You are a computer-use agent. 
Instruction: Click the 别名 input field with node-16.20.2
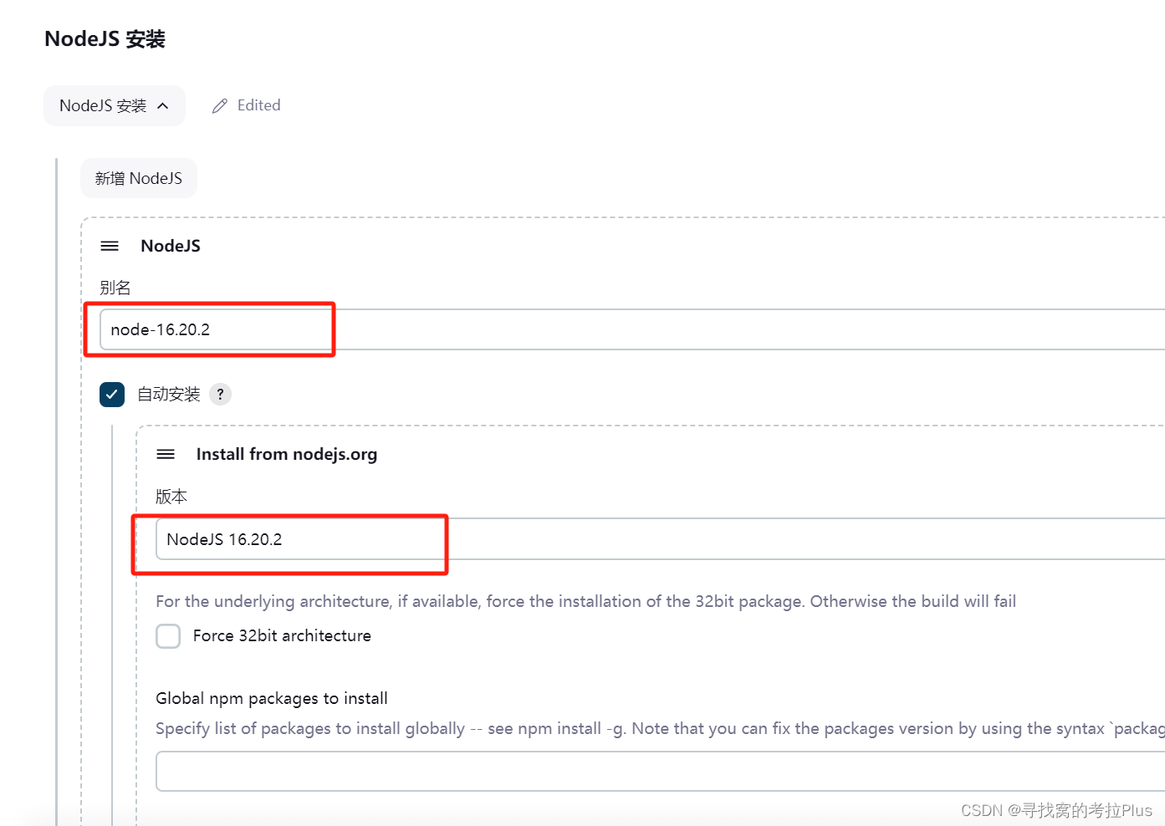[632, 329]
